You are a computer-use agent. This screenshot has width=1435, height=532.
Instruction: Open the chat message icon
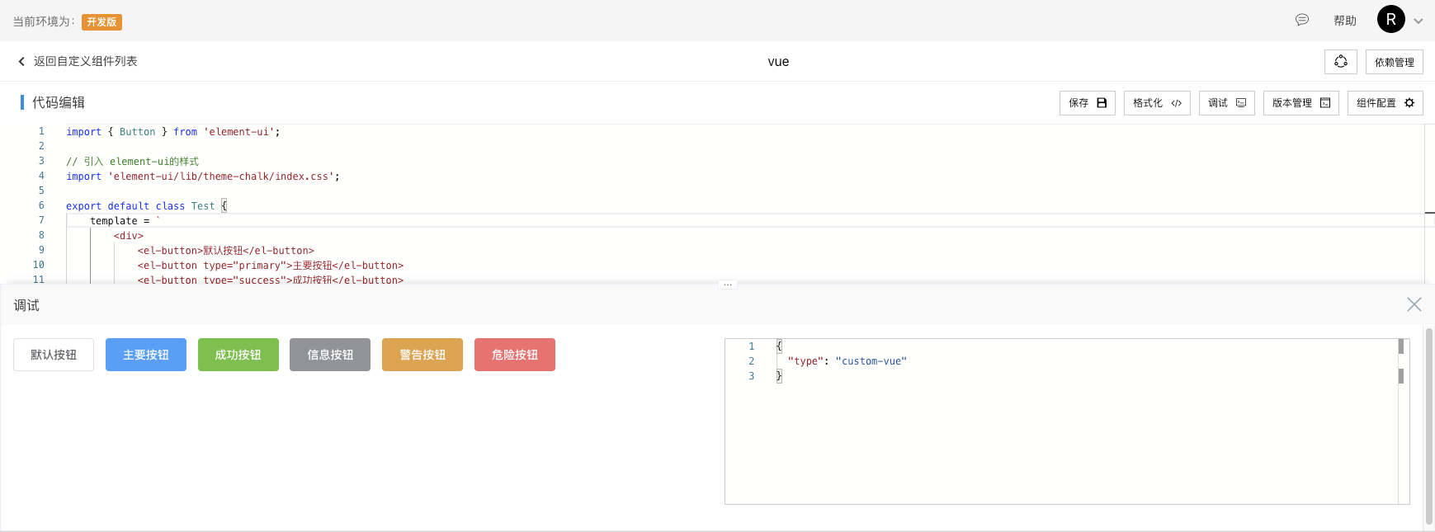pyautogui.click(x=1302, y=20)
